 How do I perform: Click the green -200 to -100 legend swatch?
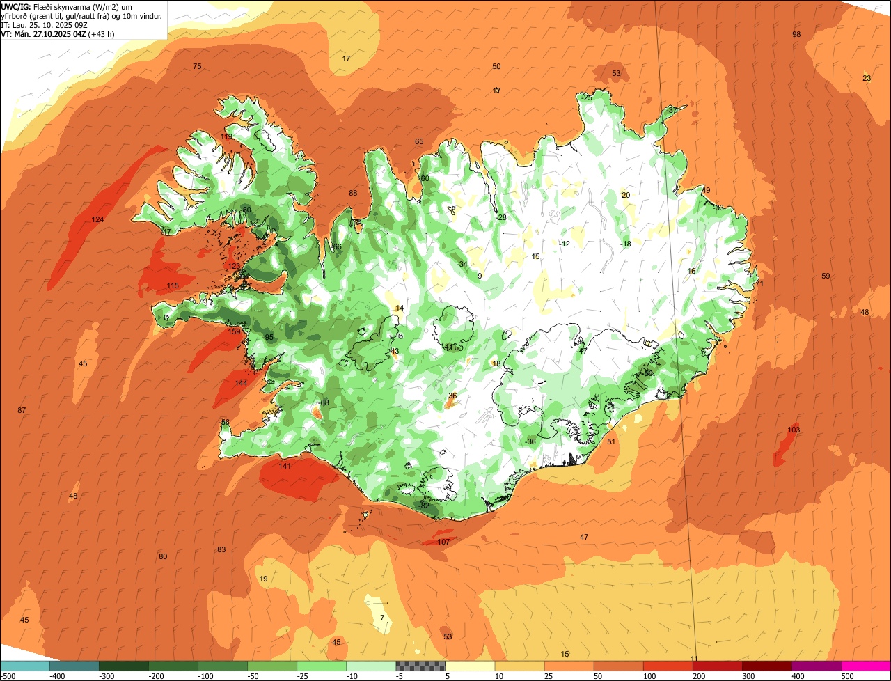click(173, 666)
